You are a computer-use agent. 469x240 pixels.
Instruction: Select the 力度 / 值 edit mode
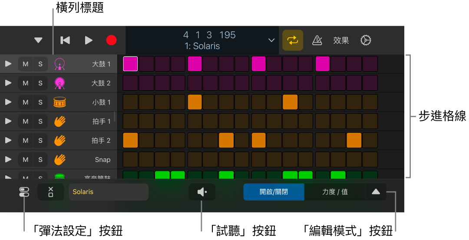335,192
